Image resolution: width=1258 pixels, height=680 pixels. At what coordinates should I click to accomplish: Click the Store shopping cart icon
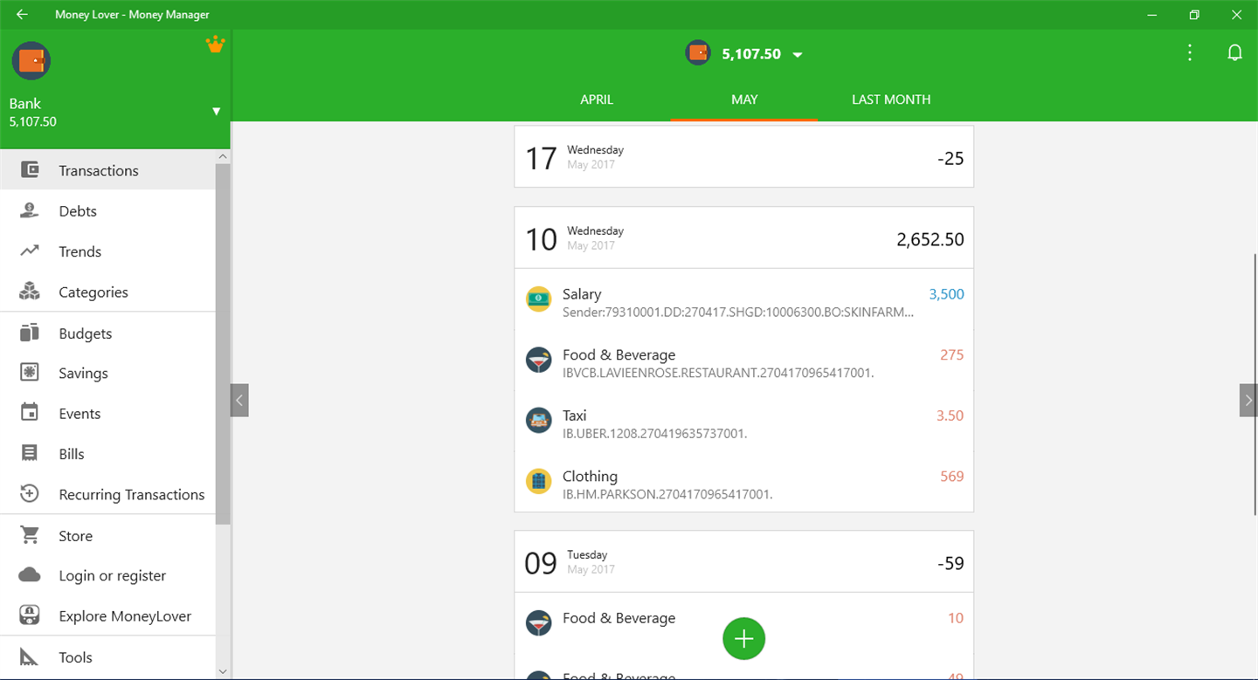tap(30, 535)
